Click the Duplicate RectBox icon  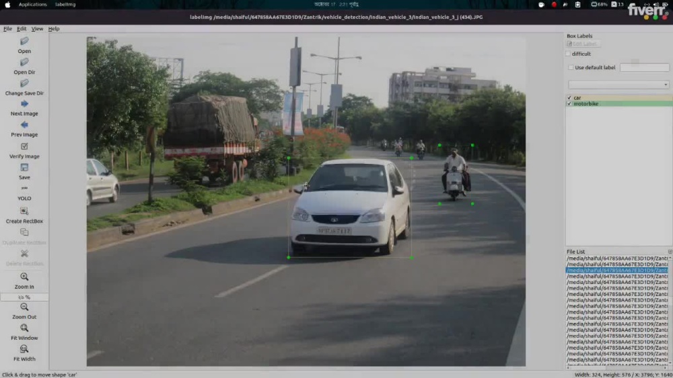coord(24,232)
